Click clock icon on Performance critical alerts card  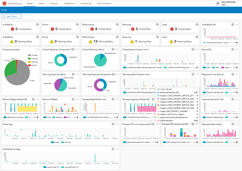(x=117, y=25)
